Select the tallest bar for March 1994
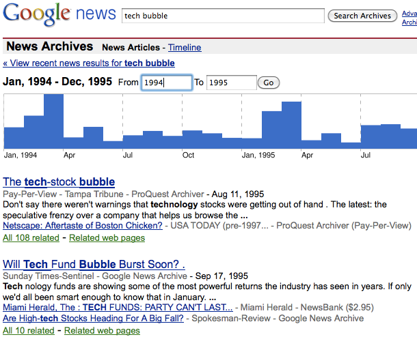This screenshot has width=417, height=337. pyautogui.click(x=53, y=121)
